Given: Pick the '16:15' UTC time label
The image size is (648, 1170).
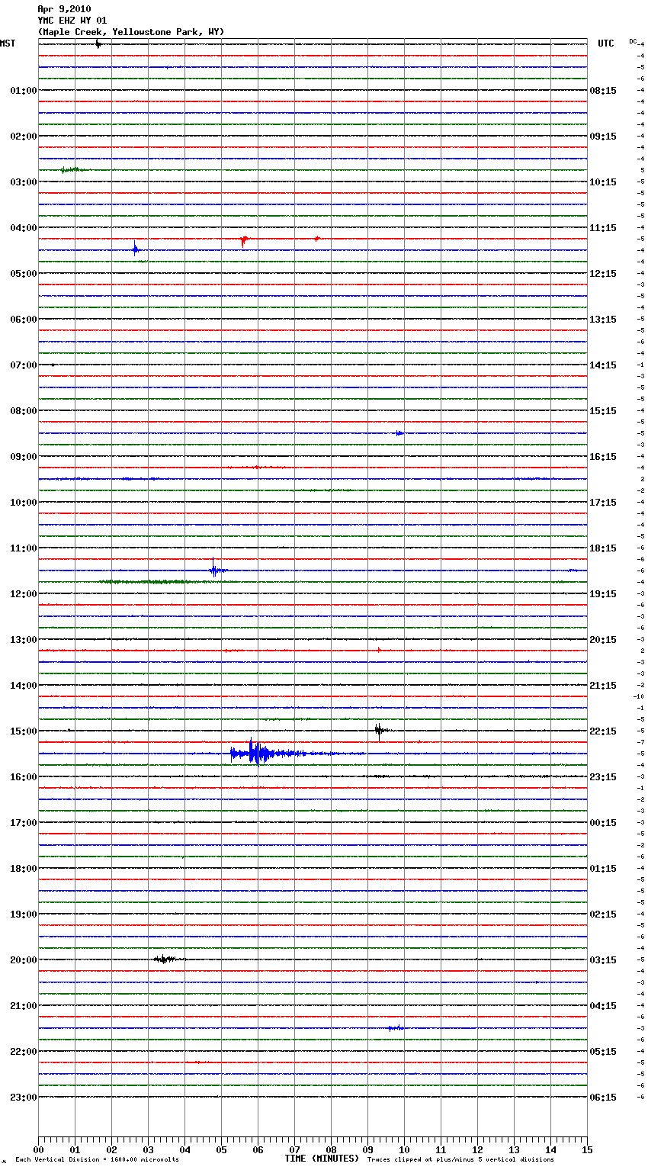Looking at the screenshot, I should coord(603,457).
